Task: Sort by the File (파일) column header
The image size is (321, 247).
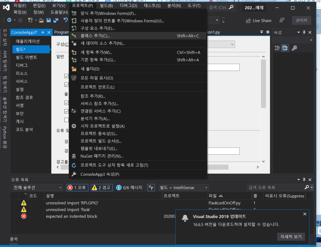Action: click(x=230, y=196)
